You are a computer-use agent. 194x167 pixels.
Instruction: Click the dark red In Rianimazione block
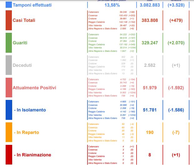point(9,155)
